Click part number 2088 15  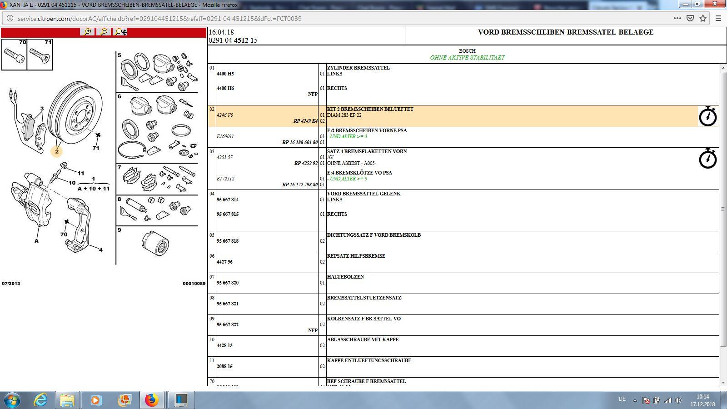224,366
